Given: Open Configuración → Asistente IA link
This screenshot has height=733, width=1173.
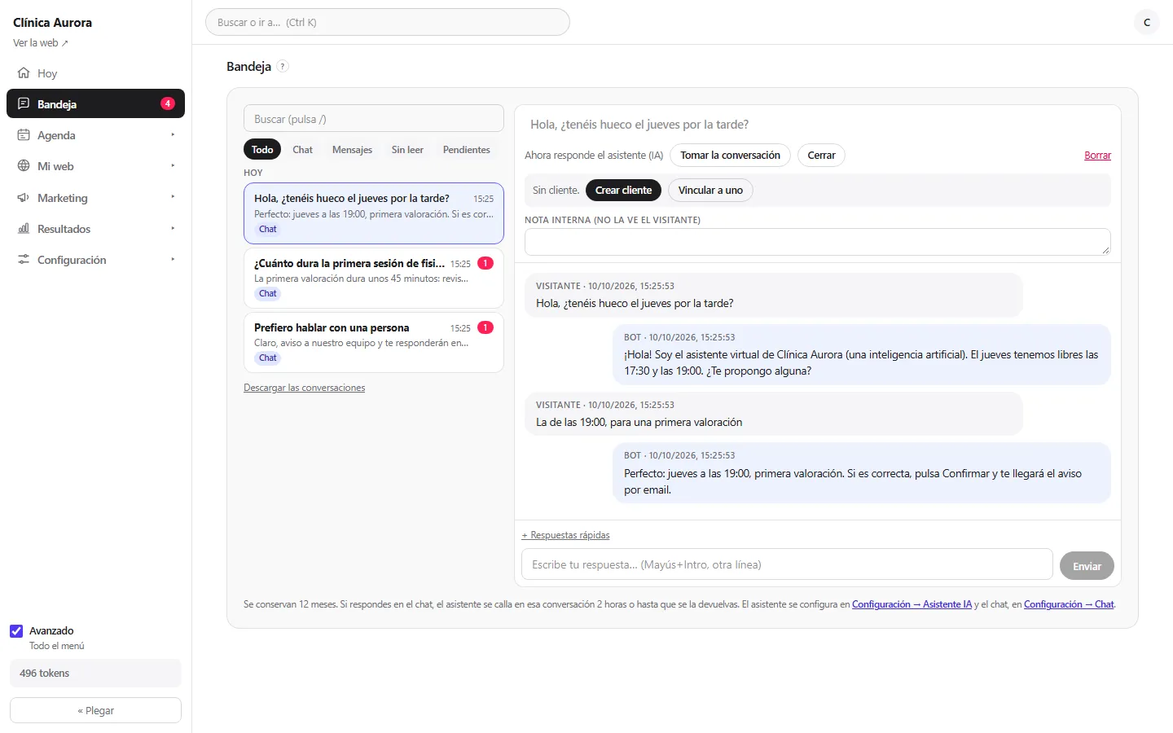Looking at the screenshot, I should click(912, 604).
